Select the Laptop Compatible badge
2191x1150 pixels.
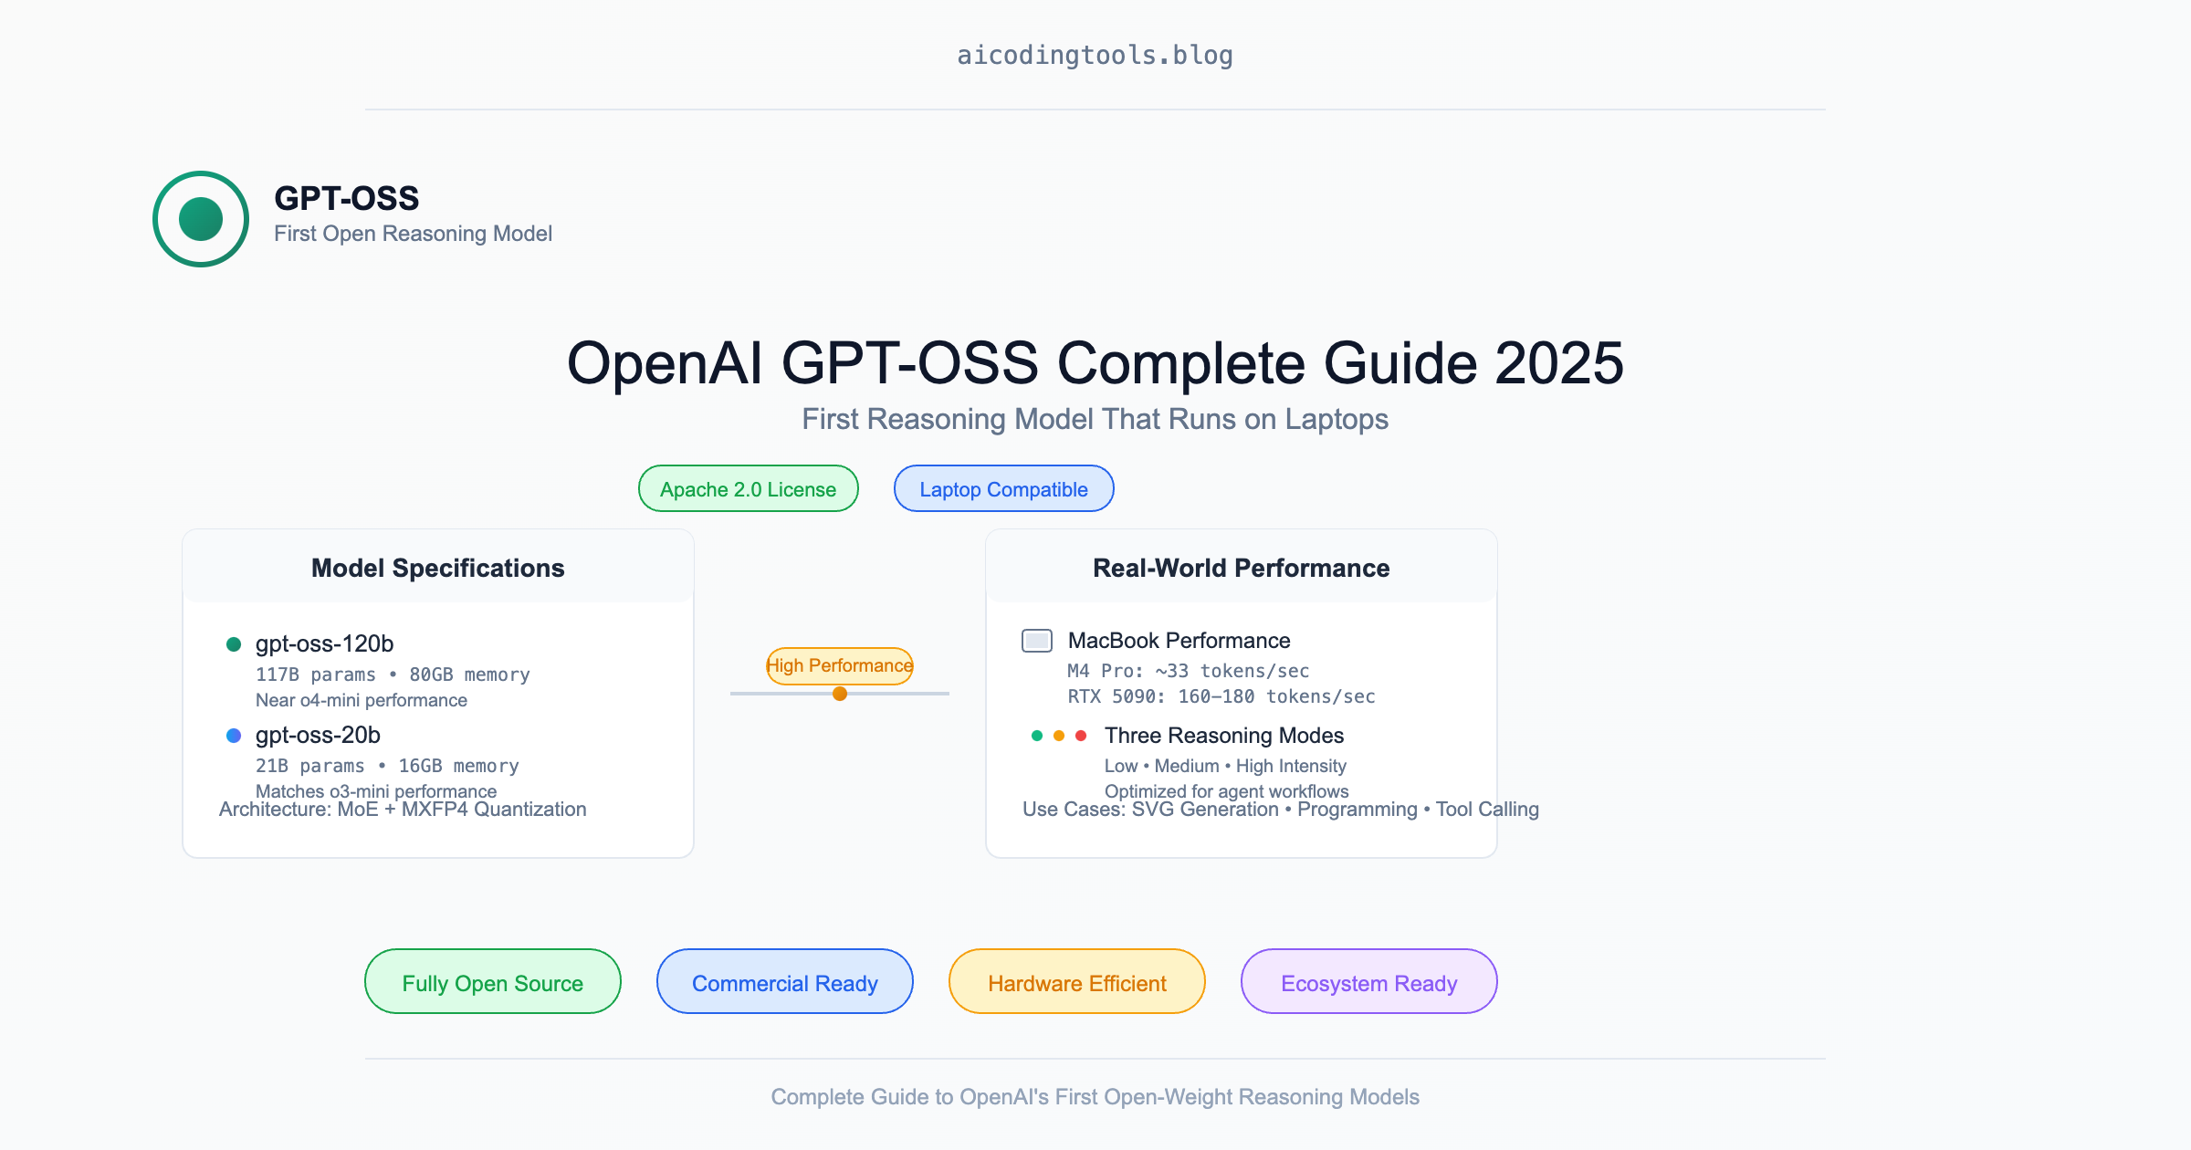[x=1004, y=488]
